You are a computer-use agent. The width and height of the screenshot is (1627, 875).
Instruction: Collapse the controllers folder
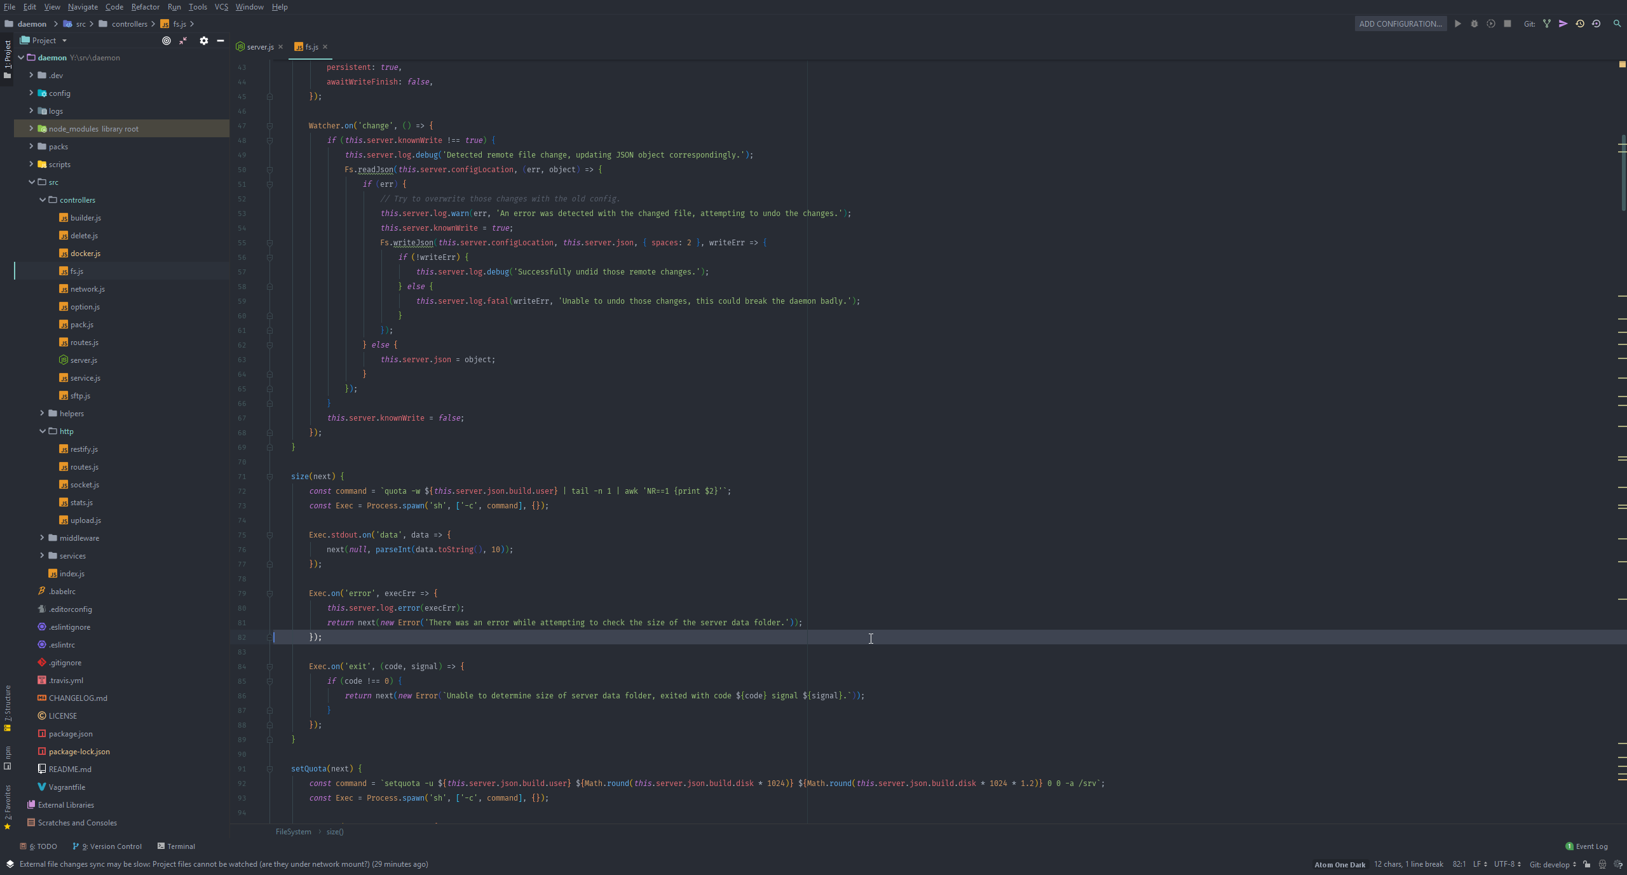(x=43, y=200)
